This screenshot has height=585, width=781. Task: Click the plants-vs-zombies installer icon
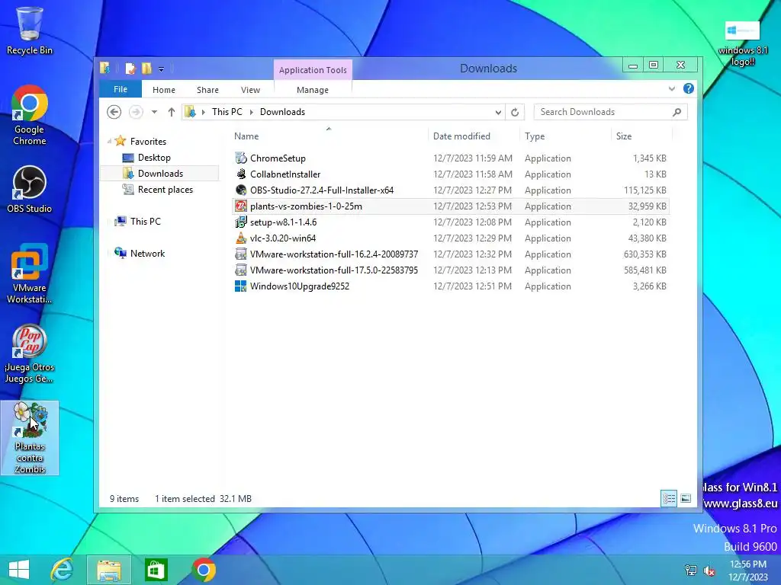pyautogui.click(x=241, y=206)
